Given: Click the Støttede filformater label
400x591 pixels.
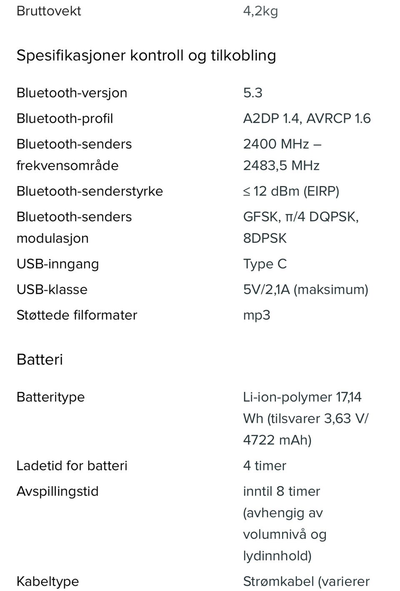Looking at the screenshot, I should pyautogui.click(x=77, y=315).
